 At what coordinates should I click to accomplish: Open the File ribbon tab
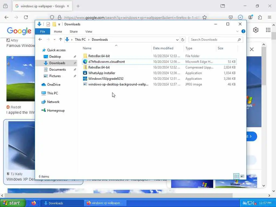point(43,32)
